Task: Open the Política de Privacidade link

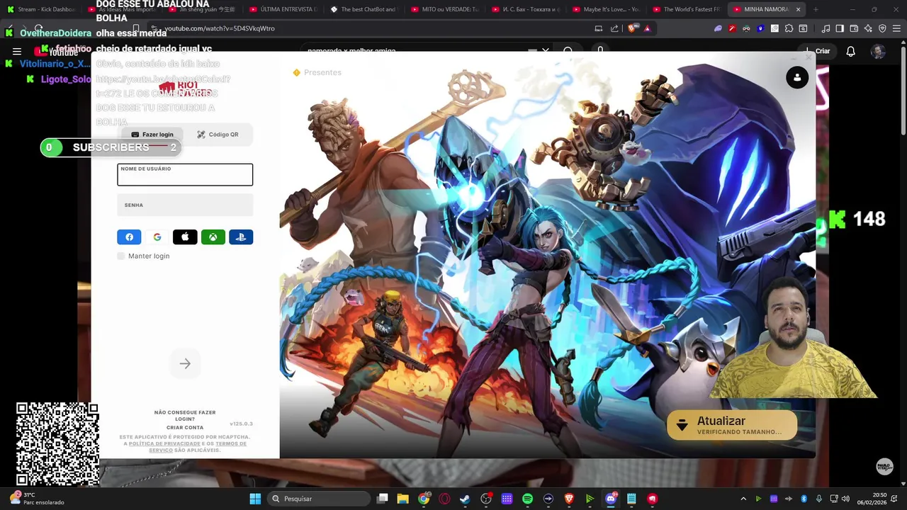Action: click(164, 443)
